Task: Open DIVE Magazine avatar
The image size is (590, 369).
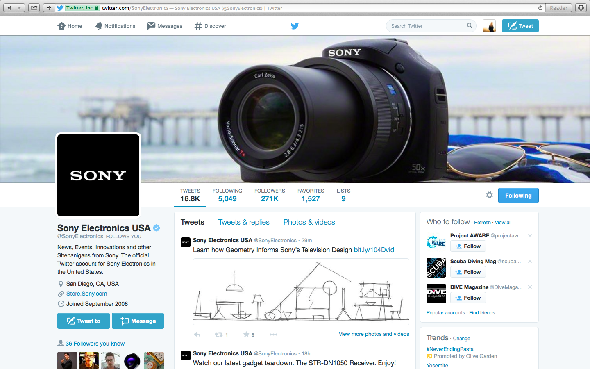Action: [436, 294]
